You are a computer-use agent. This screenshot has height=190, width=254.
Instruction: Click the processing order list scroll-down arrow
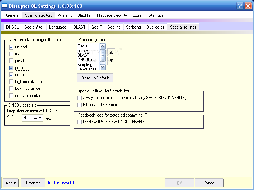tap(103, 67)
